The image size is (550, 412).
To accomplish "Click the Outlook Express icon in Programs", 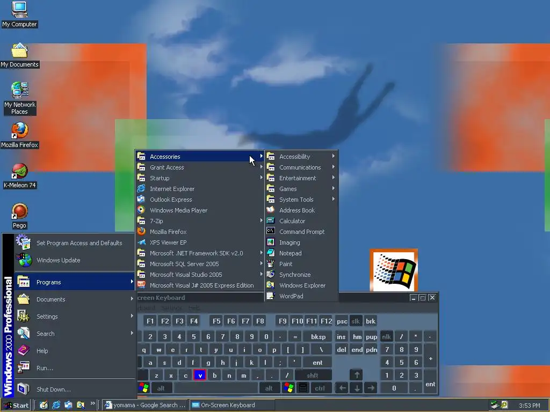I will (x=141, y=199).
